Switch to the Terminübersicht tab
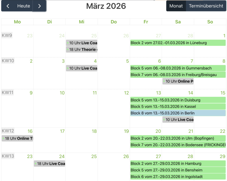227x181 pixels. 206,6
